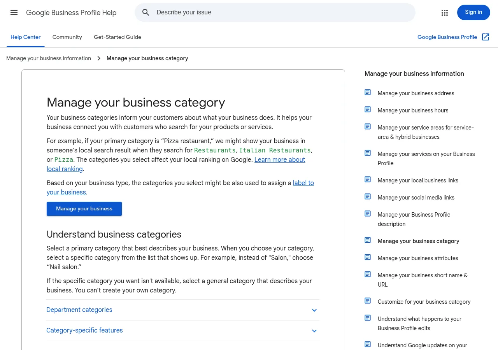
Task: Open the hamburger main menu
Action: tap(14, 12)
